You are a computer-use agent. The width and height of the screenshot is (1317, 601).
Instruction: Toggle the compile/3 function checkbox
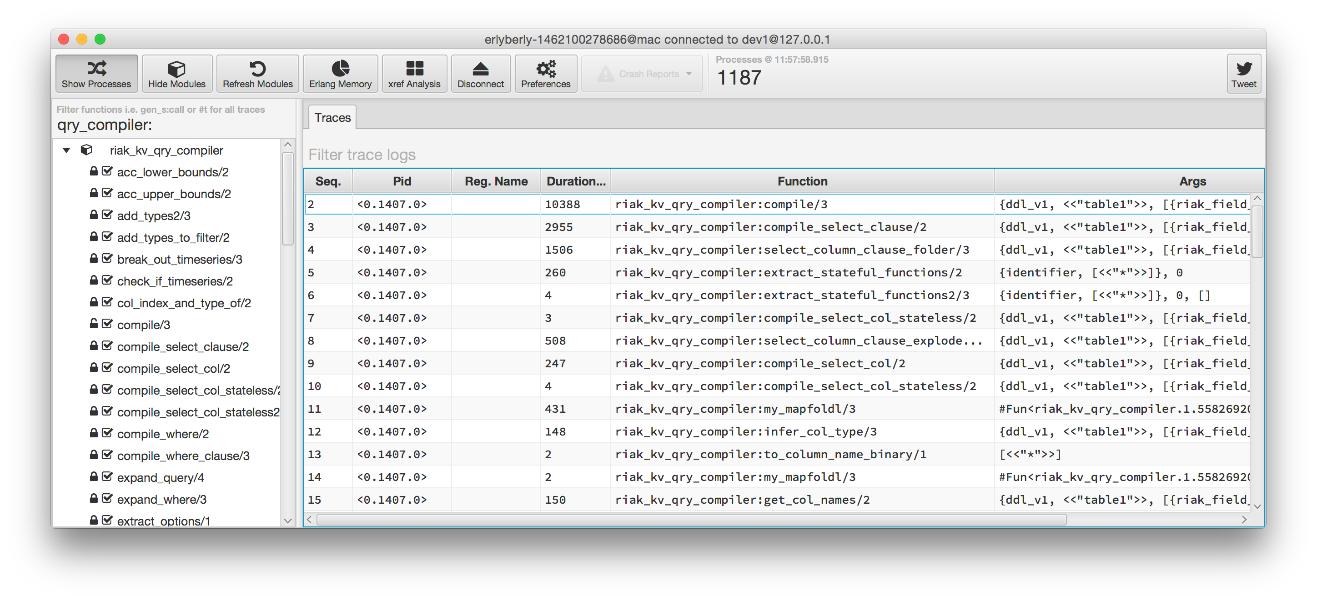pyautogui.click(x=107, y=324)
